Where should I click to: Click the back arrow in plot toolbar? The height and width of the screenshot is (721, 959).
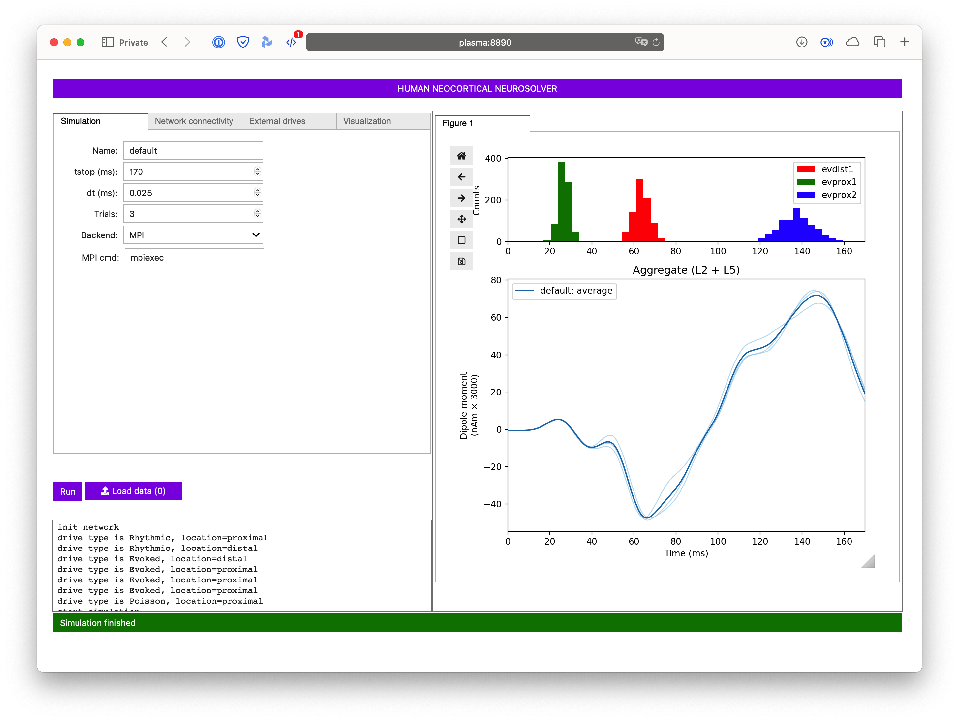point(461,177)
